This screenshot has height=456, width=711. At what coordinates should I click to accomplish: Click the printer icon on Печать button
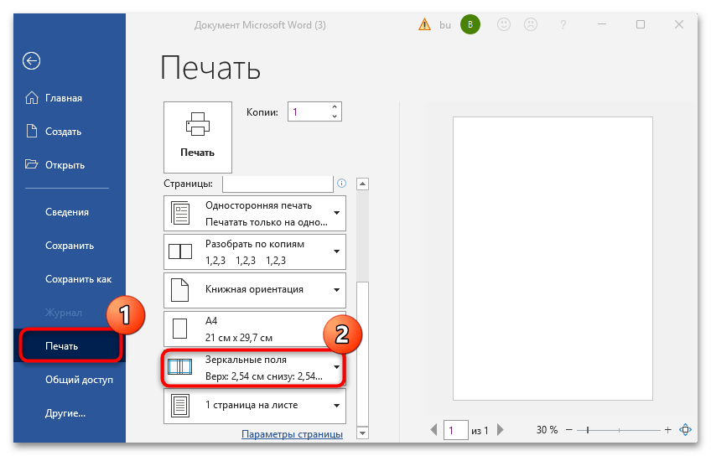pos(198,124)
